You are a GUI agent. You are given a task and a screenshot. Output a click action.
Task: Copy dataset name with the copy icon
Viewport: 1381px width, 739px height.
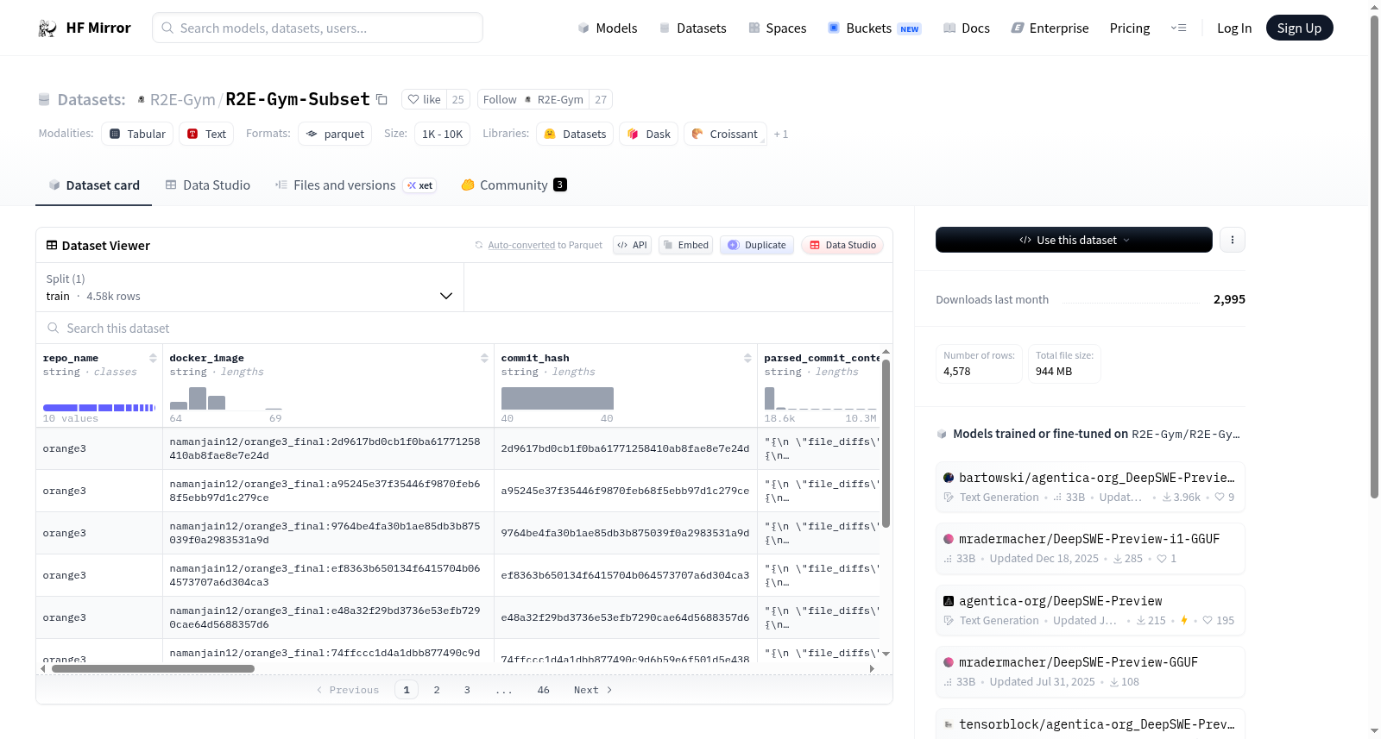click(x=382, y=99)
